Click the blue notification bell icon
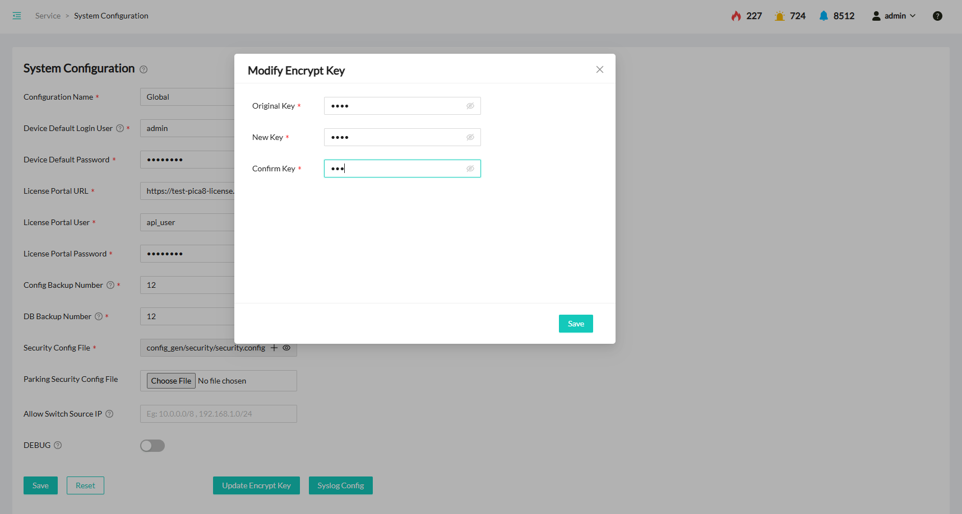 [x=823, y=16]
